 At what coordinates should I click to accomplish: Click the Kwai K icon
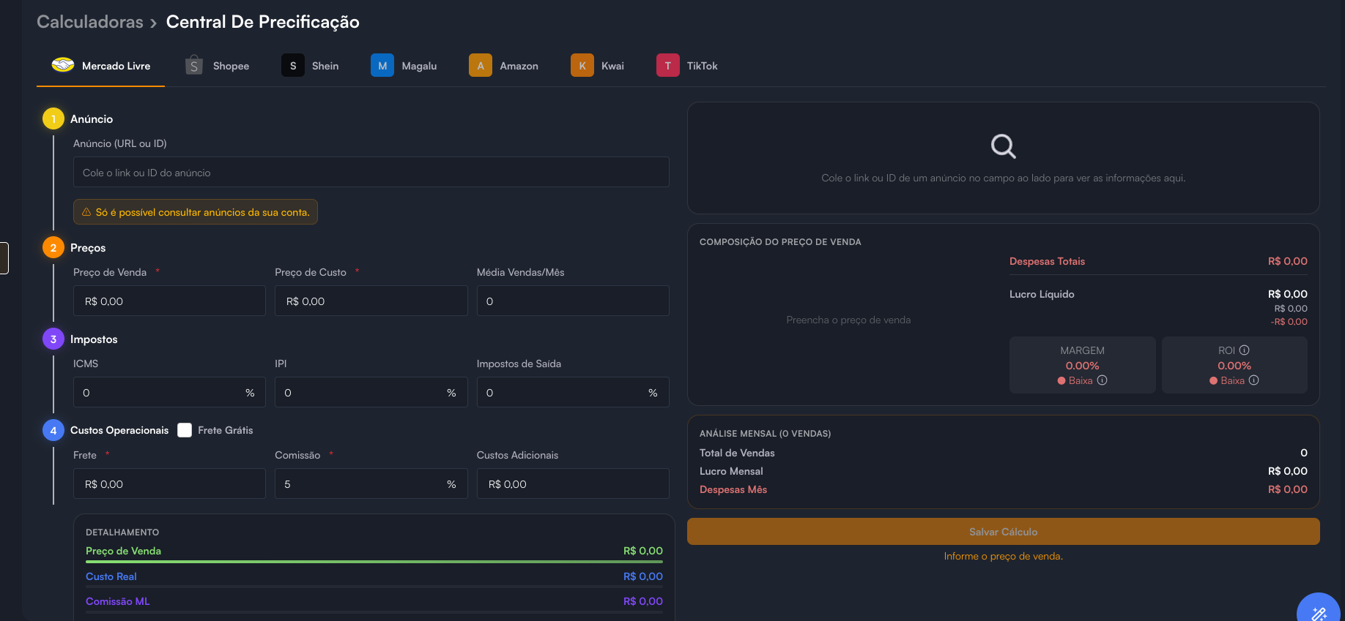(x=582, y=65)
